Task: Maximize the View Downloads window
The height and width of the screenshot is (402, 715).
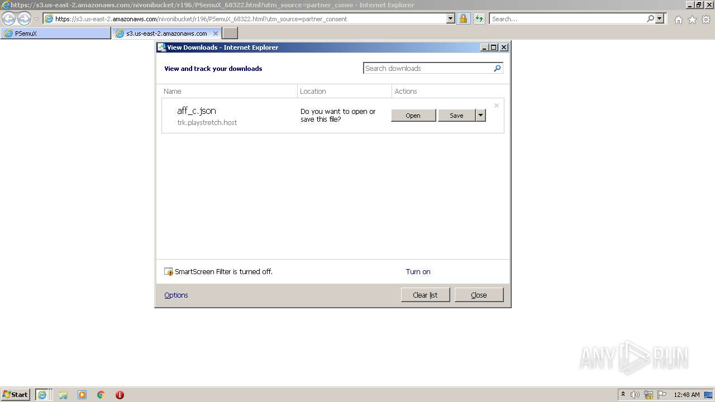Action: tap(494, 47)
